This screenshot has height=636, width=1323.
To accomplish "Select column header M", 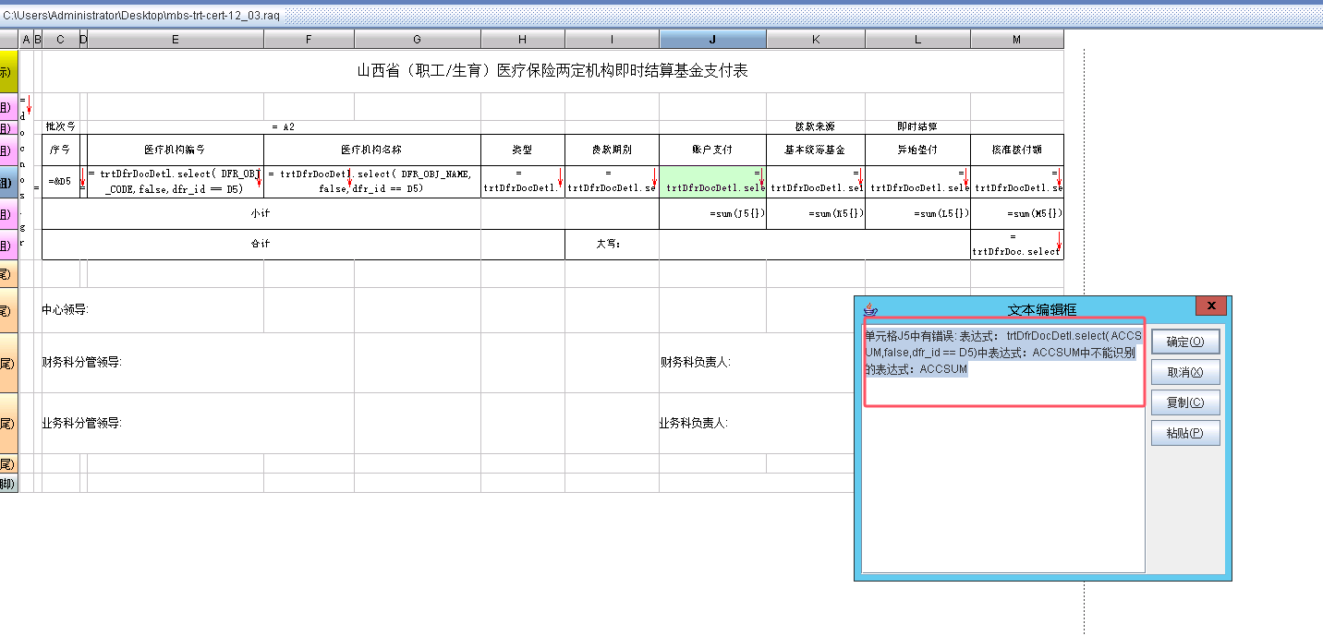I will 1017,39.
